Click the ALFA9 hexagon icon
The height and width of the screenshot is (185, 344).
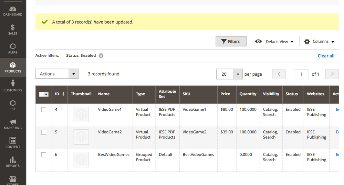pos(13,46)
